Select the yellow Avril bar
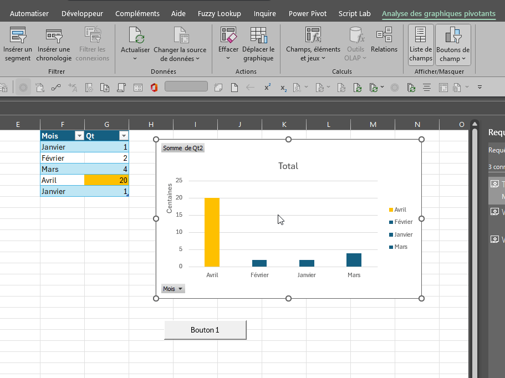This screenshot has width=505, height=378. [x=212, y=232]
